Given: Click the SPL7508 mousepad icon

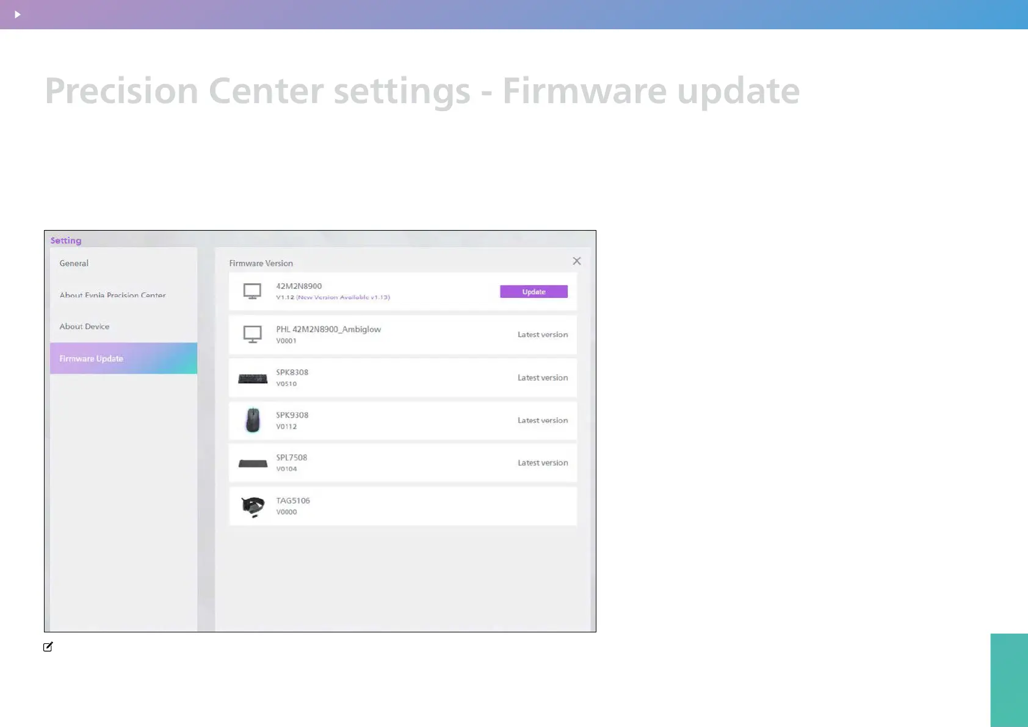Looking at the screenshot, I should tap(253, 463).
